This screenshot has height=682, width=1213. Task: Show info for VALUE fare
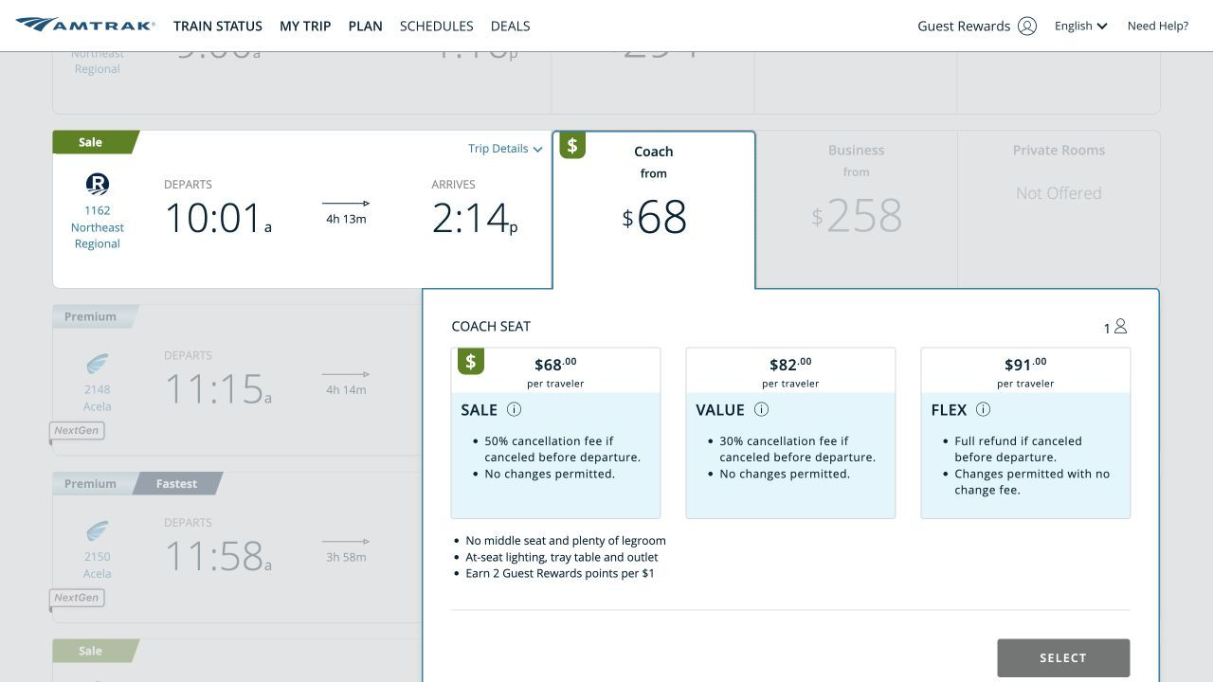[761, 410]
